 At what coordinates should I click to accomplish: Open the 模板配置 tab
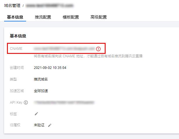click(x=71, y=17)
